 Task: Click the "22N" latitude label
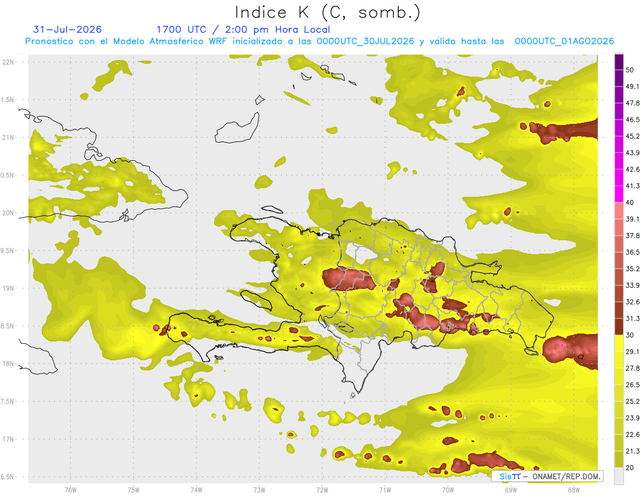8,62
